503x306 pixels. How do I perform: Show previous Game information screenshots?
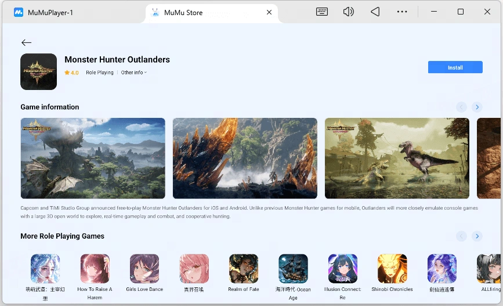tap(461, 107)
